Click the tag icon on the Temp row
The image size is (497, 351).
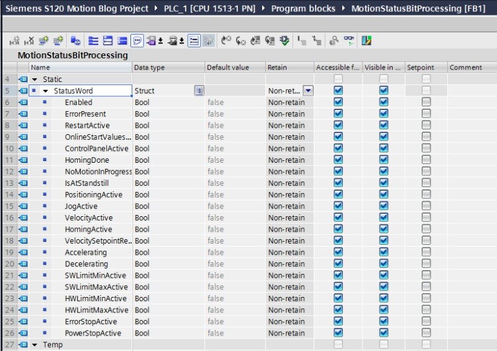(24, 345)
